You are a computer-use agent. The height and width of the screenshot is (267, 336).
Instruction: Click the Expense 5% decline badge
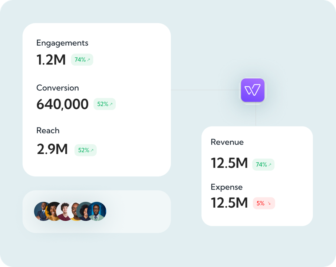click(264, 203)
